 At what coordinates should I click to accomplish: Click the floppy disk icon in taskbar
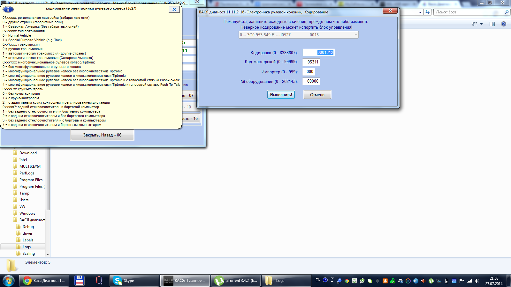[x=79, y=281]
